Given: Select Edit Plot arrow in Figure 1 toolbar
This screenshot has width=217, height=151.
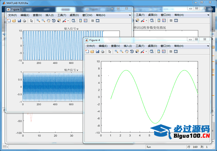Looking at the screenshot, I should click(32, 21).
